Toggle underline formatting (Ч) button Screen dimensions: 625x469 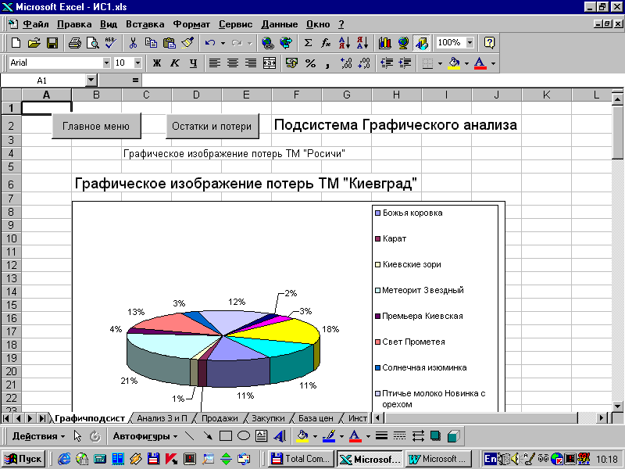(192, 63)
